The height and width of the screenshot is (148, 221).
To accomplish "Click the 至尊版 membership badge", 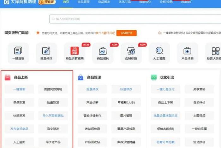I will (x=47, y=2).
